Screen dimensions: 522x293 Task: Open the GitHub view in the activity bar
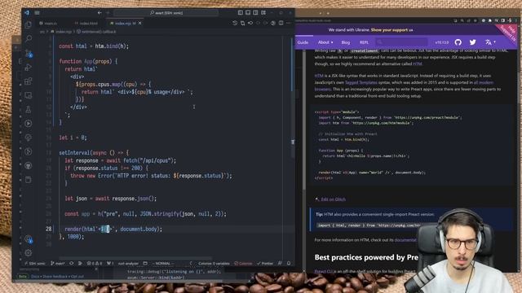[29, 165]
